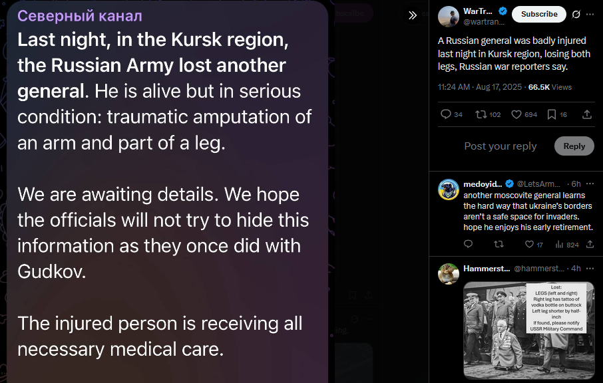Reply to medoyid's comment

tap(468, 244)
